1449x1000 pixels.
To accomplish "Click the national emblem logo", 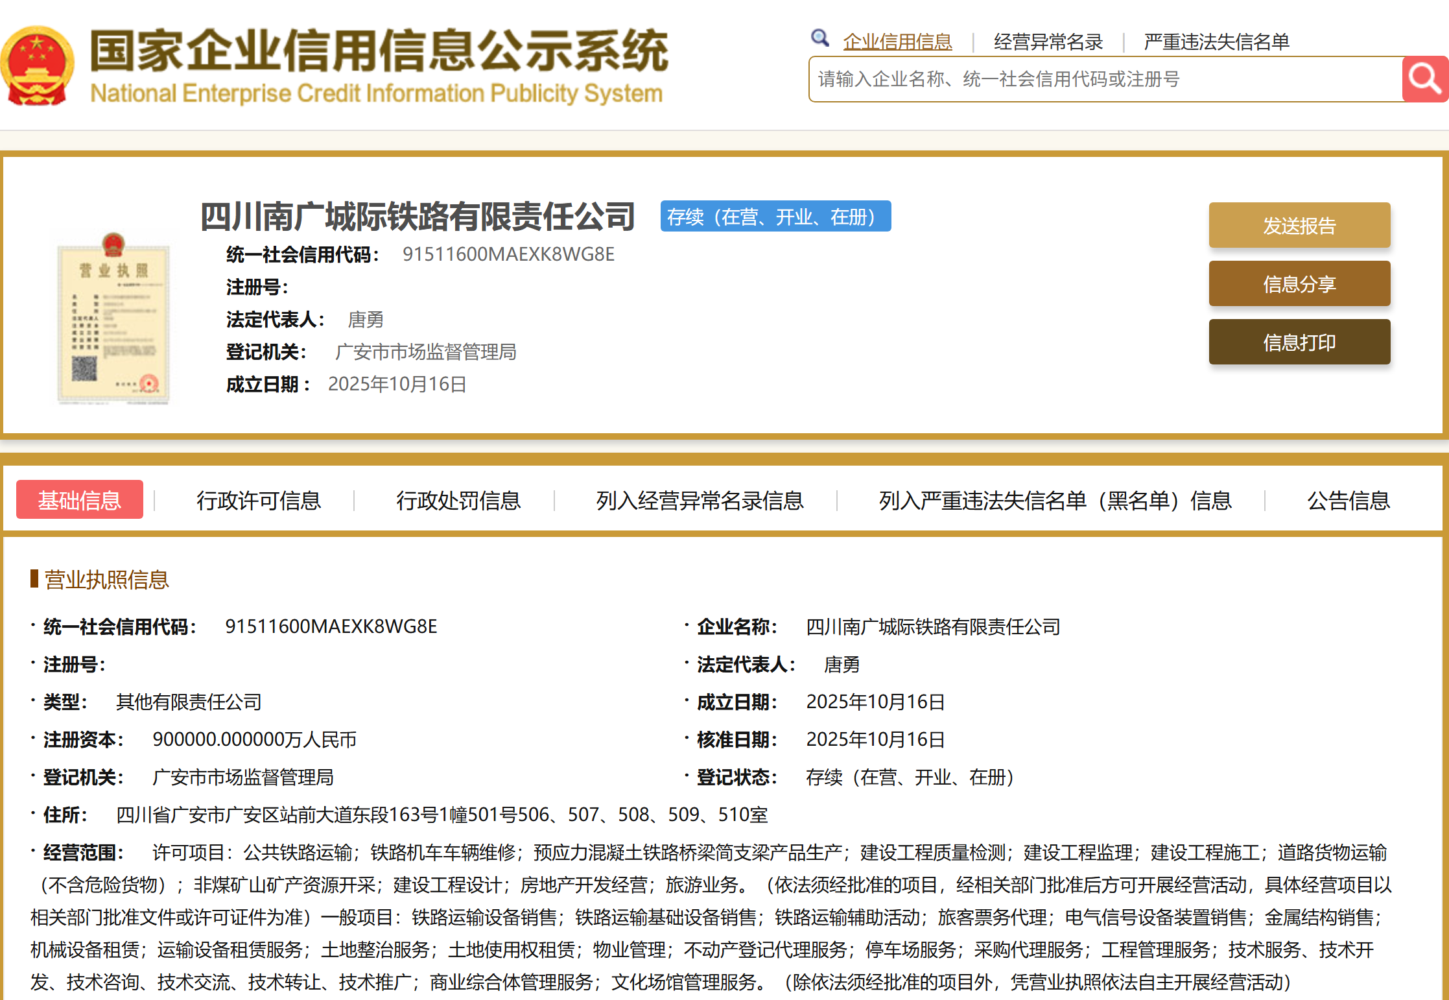I will pyautogui.click(x=37, y=65).
